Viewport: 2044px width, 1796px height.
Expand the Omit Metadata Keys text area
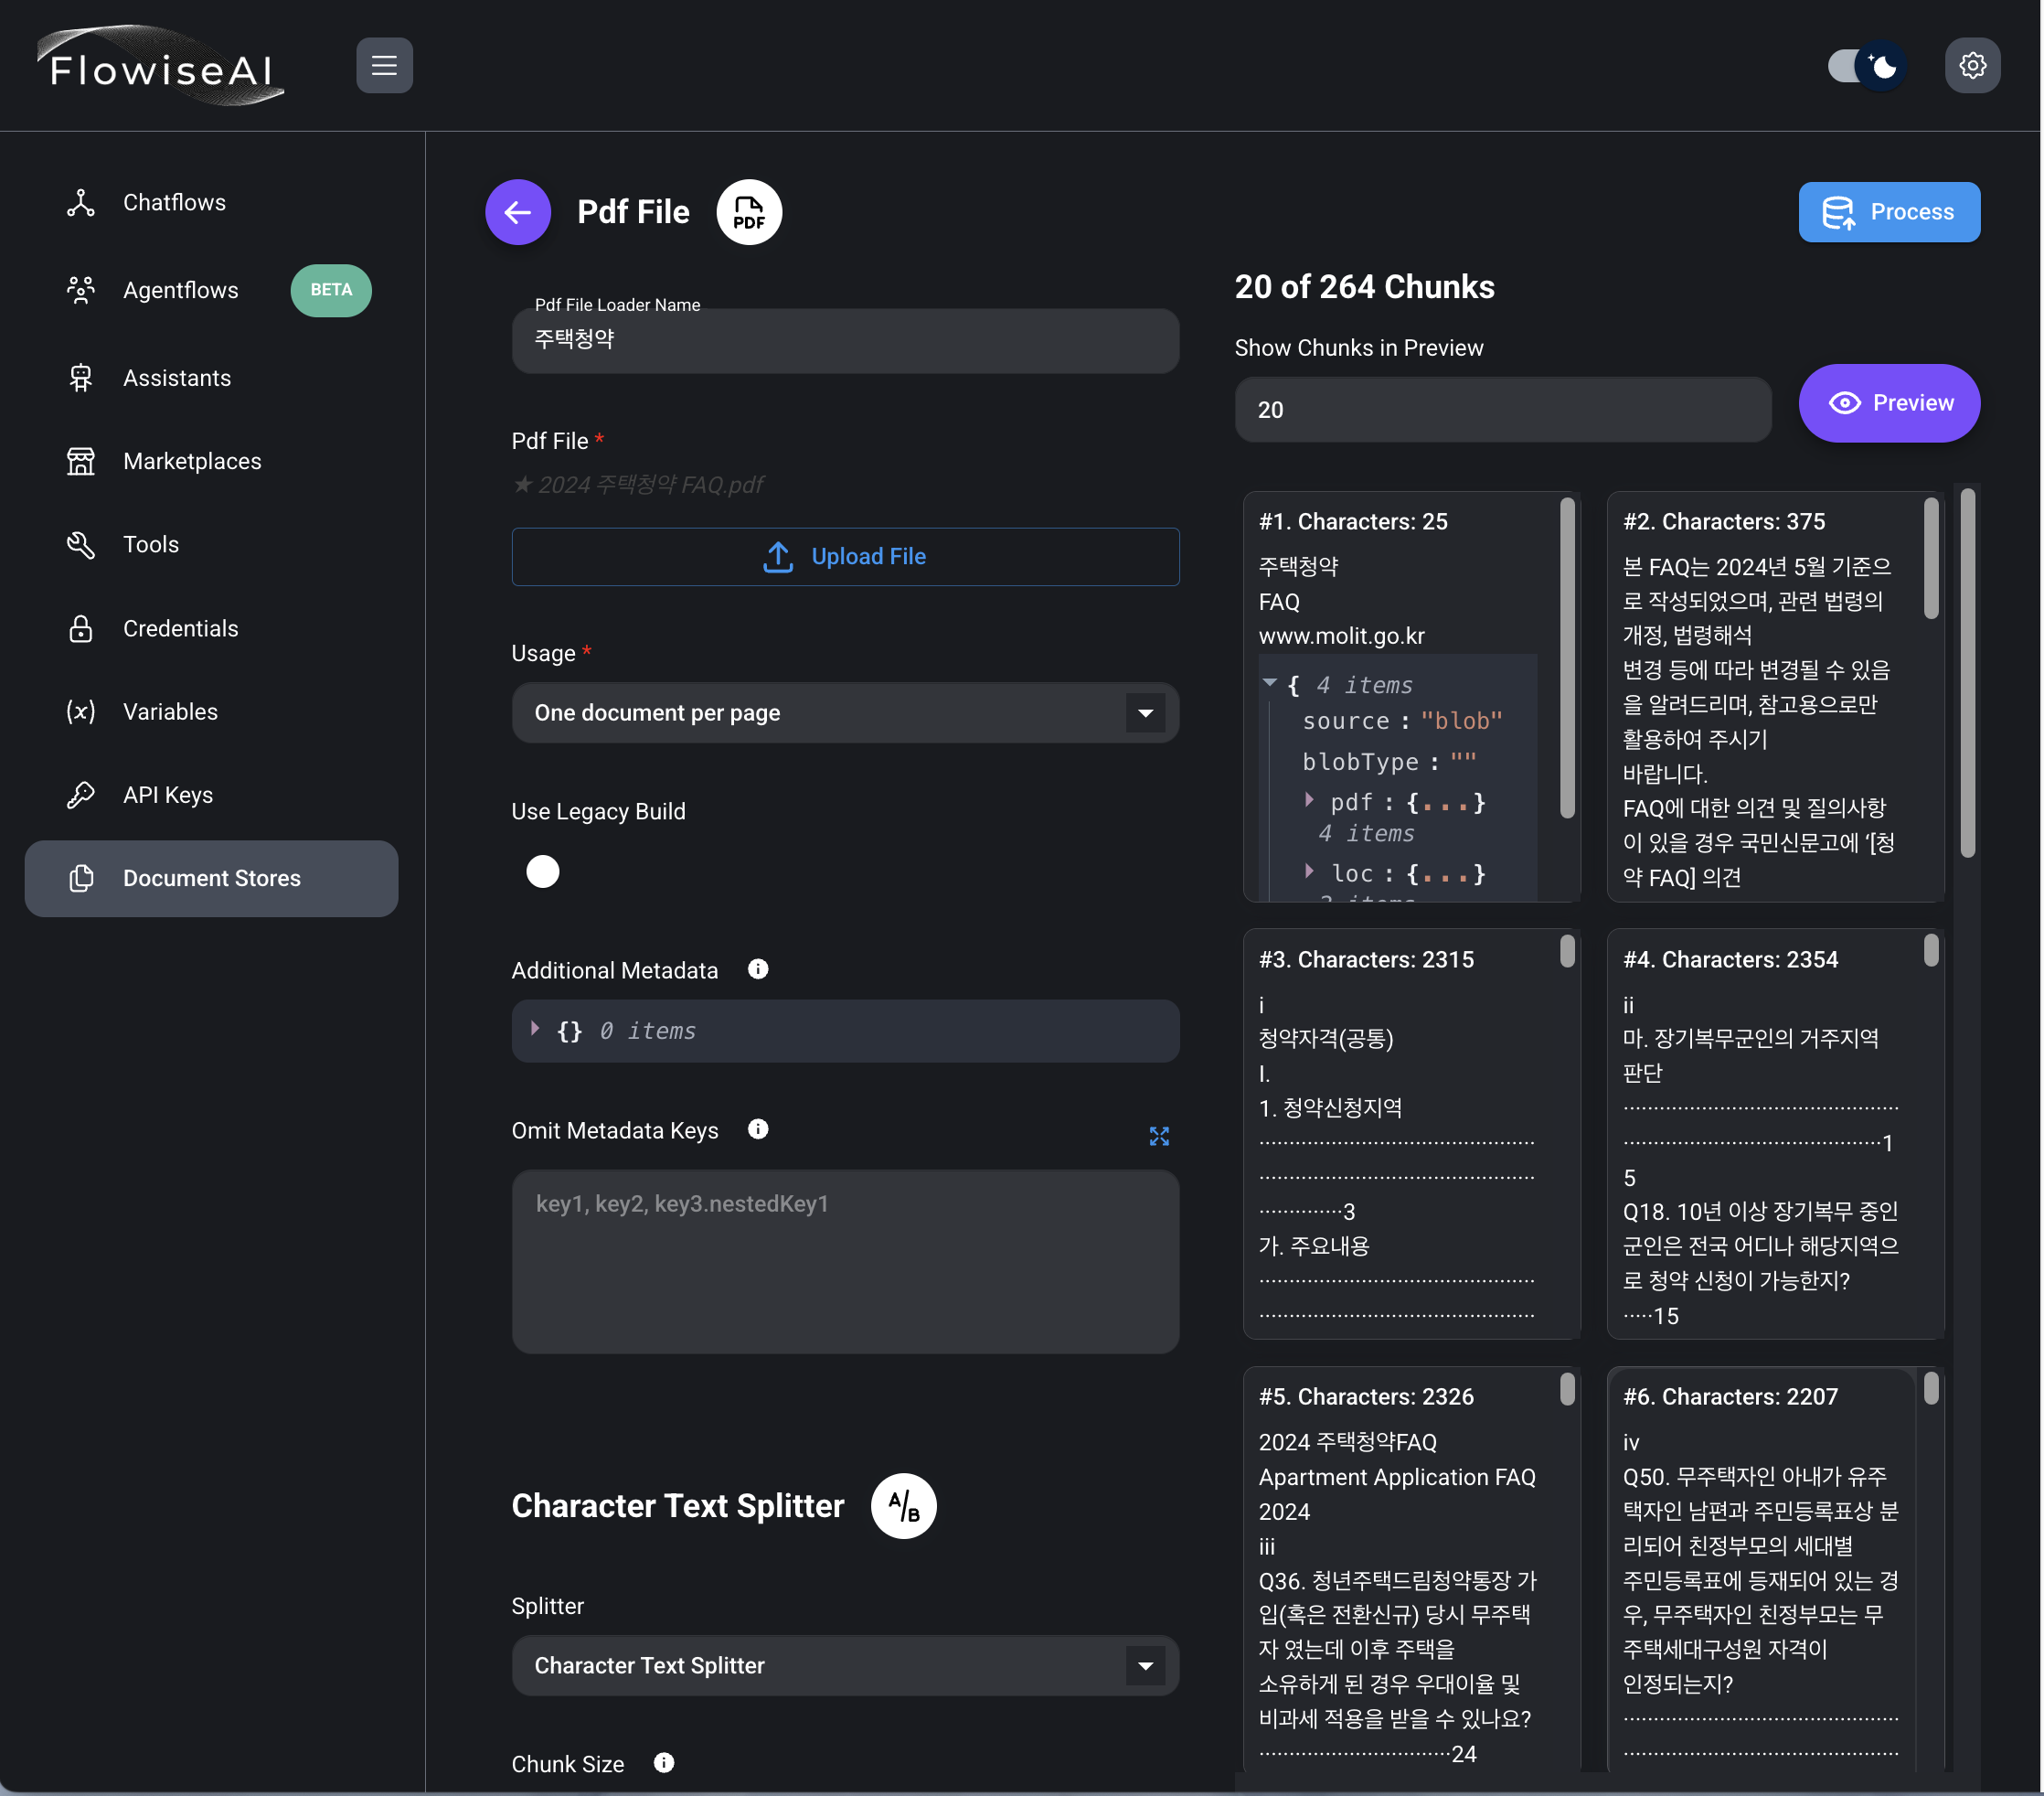click(x=1158, y=1136)
